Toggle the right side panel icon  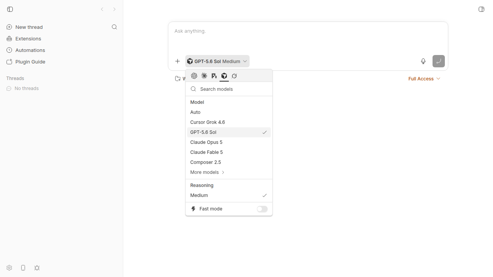click(481, 9)
